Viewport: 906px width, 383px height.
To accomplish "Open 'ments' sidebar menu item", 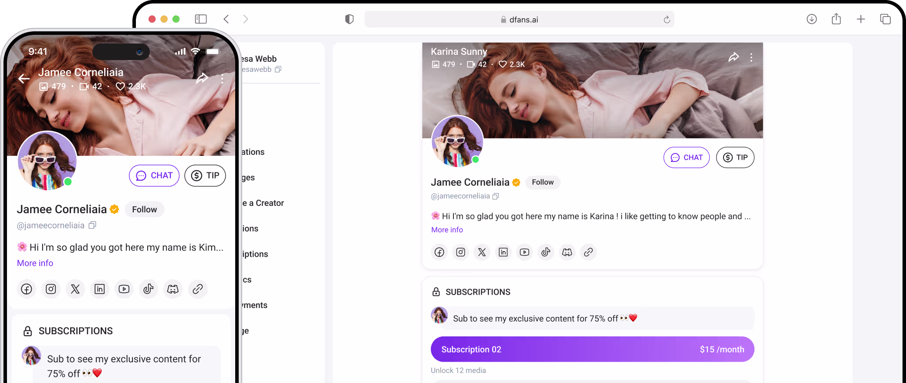I will point(255,306).
